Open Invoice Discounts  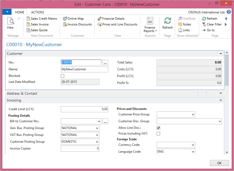pyautogui.click(x=78, y=24)
